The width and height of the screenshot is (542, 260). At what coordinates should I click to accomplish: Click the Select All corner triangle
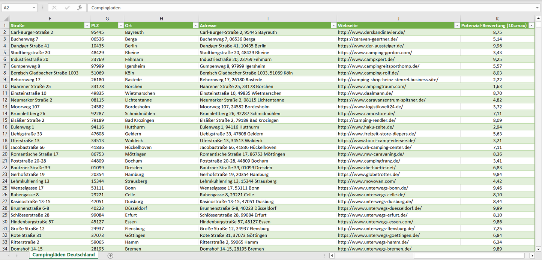click(5, 18)
